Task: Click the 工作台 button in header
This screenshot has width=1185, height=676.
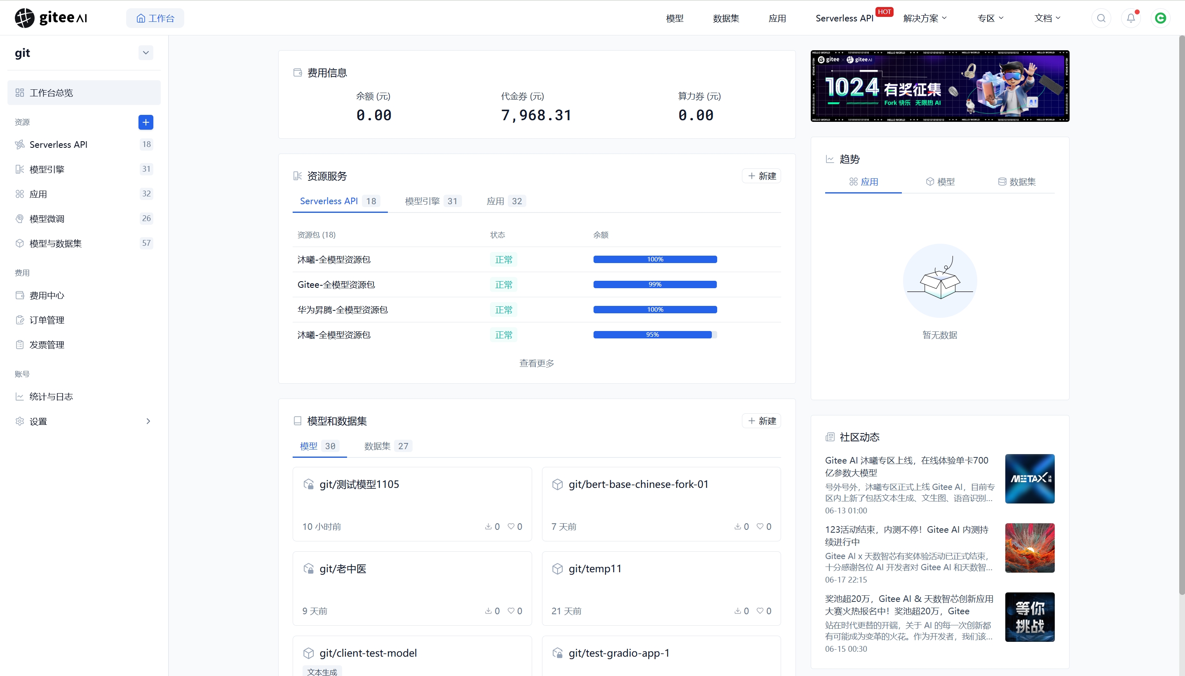Action: [155, 18]
